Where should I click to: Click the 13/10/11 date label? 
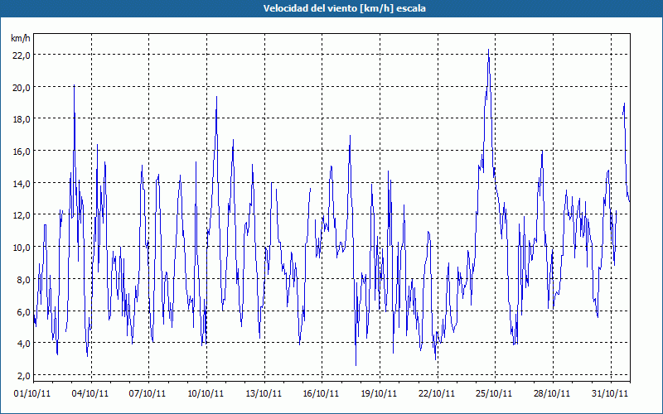(264, 393)
